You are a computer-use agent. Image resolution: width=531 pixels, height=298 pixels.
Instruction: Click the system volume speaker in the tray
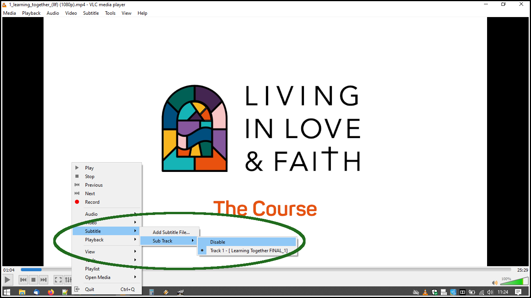[490, 292]
